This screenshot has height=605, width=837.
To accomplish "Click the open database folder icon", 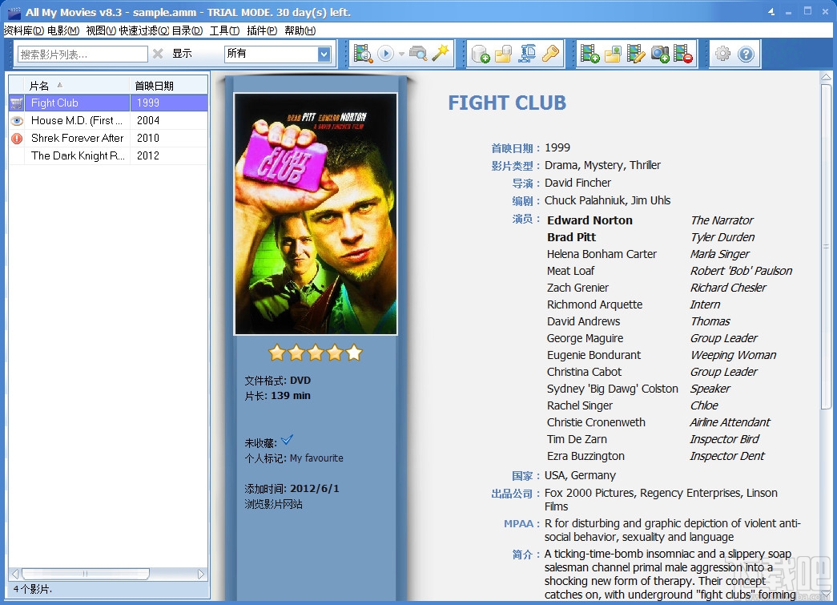I will [503, 54].
